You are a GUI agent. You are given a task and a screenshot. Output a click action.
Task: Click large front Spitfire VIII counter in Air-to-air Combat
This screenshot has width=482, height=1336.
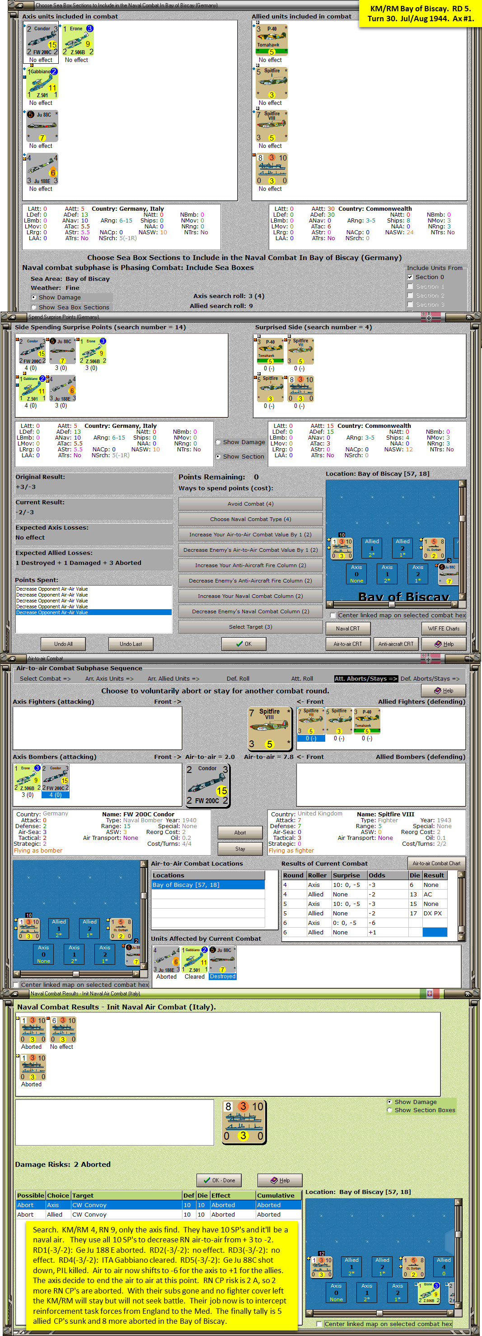pos(270,729)
